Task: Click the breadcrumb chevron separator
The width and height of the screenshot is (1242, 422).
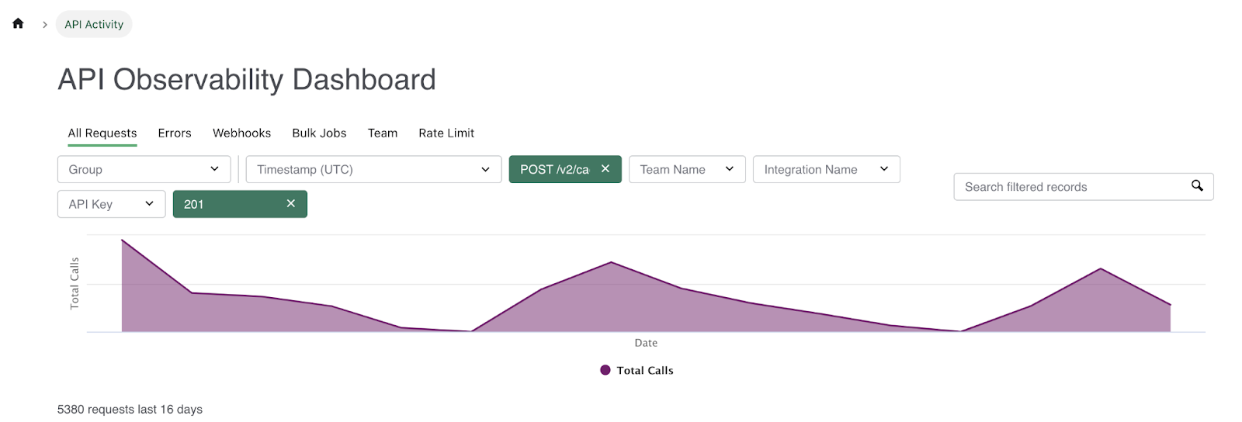Action: [x=44, y=25]
